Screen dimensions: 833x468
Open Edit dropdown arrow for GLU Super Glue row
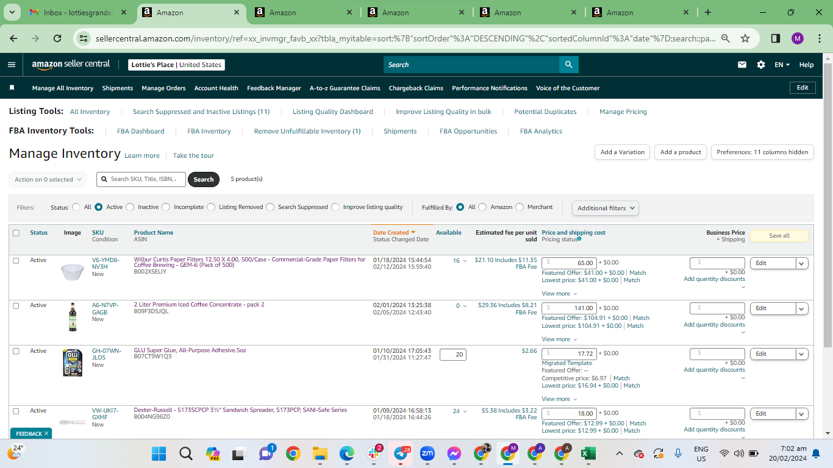pyautogui.click(x=802, y=354)
